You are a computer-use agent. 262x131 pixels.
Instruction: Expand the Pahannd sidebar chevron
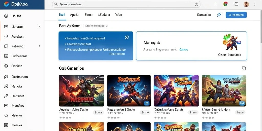point(39,46)
